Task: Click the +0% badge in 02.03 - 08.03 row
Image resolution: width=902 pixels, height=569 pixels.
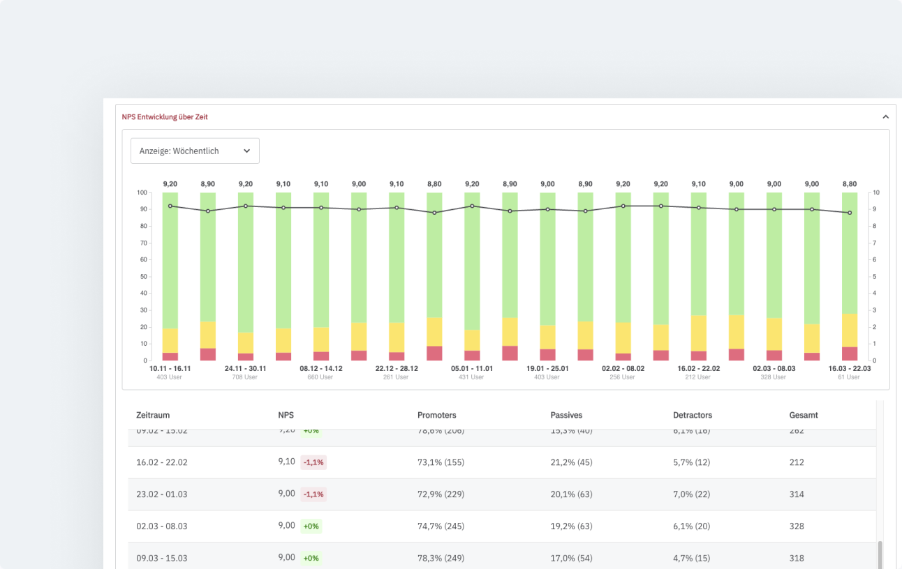Action: pyautogui.click(x=311, y=526)
